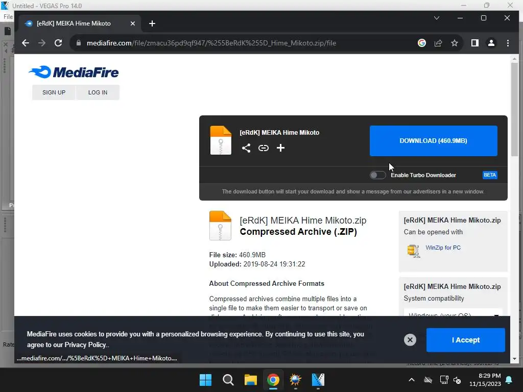Close the [eRdK] MEIKA Hime Mikoto tab
The width and height of the screenshot is (523, 392).
coord(133,23)
